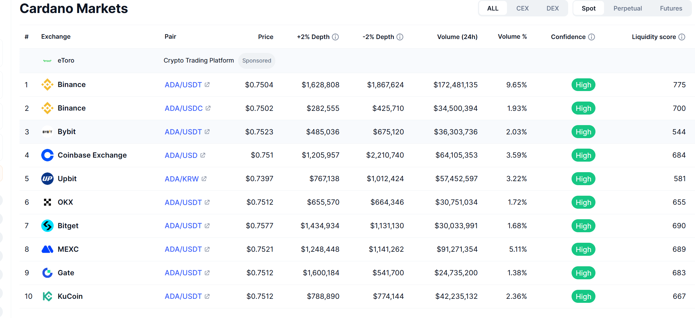Sort by Price column header
This screenshot has width=695, height=318.
(x=266, y=37)
